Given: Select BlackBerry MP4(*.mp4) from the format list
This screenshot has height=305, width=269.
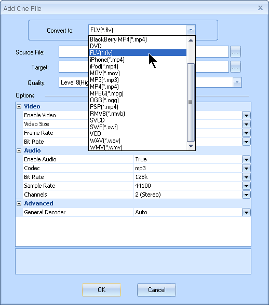Looking at the screenshot, I should coord(138,39).
